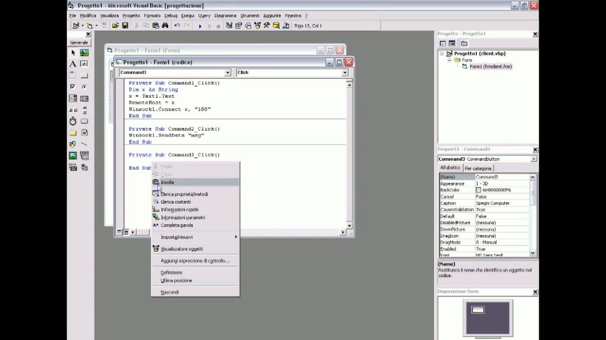Click the Generale toolbox button

[x=79, y=42]
